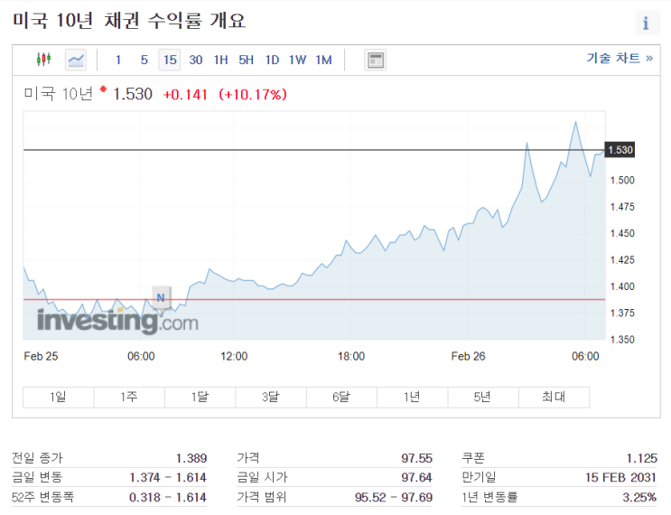This screenshot has height=515, width=671.
Task: Select the 15 minute interval
Action: [170, 60]
